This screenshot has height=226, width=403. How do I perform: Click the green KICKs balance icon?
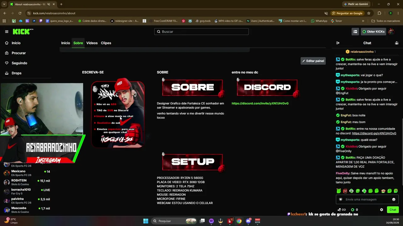(353, 210)
